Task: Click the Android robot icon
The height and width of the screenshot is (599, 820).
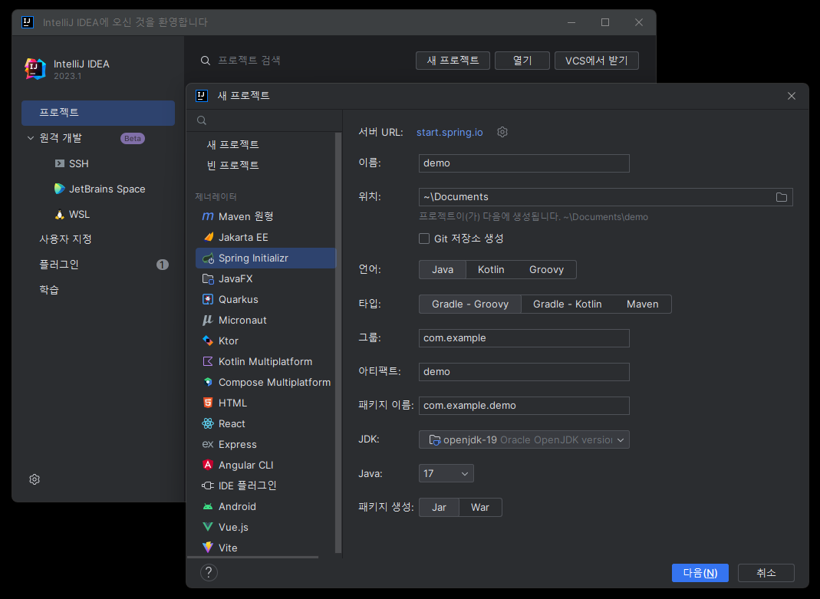Action: [x=208, y=506]
